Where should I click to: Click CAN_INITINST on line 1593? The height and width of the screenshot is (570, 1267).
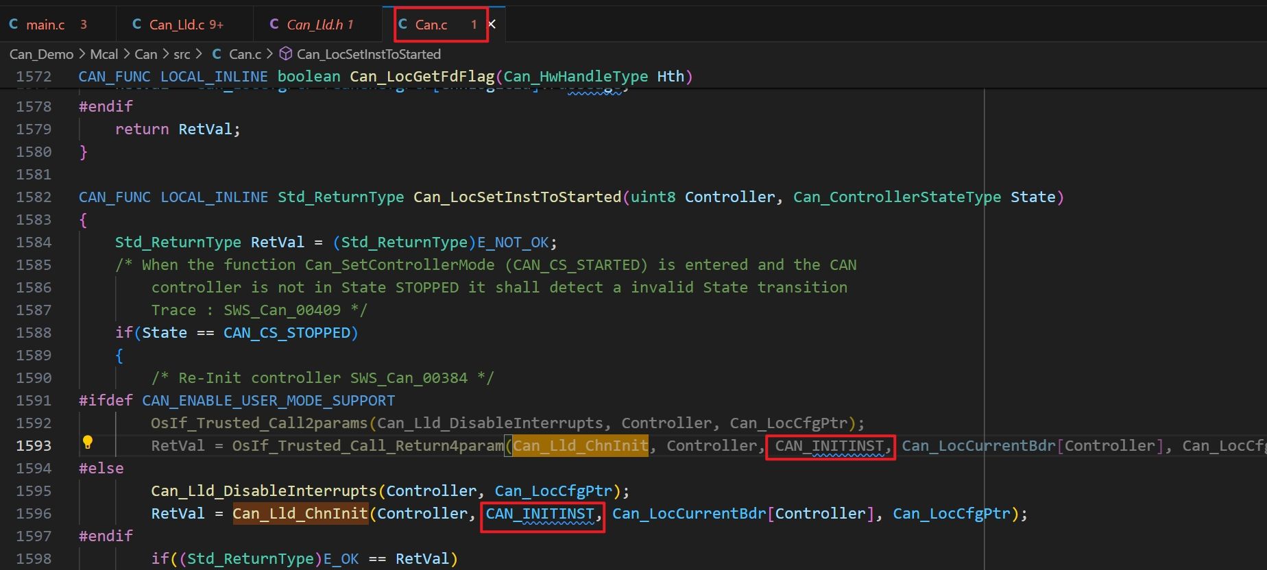[830, 446]
